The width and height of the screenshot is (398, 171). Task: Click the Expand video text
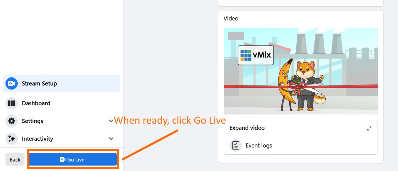(247, 128)
